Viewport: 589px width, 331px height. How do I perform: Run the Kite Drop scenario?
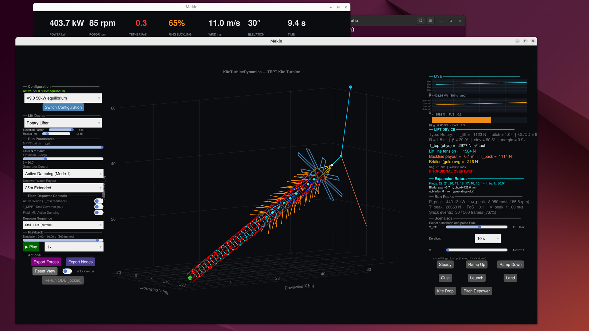coord(445,291)
